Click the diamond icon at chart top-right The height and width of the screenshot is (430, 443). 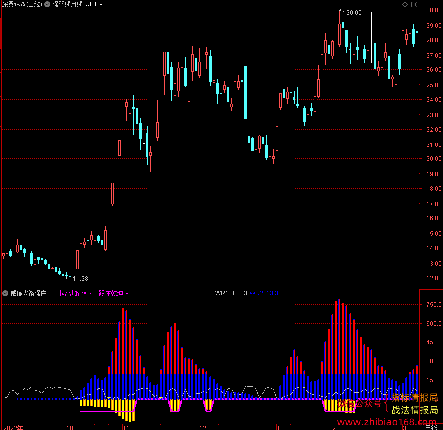[405, 4]
